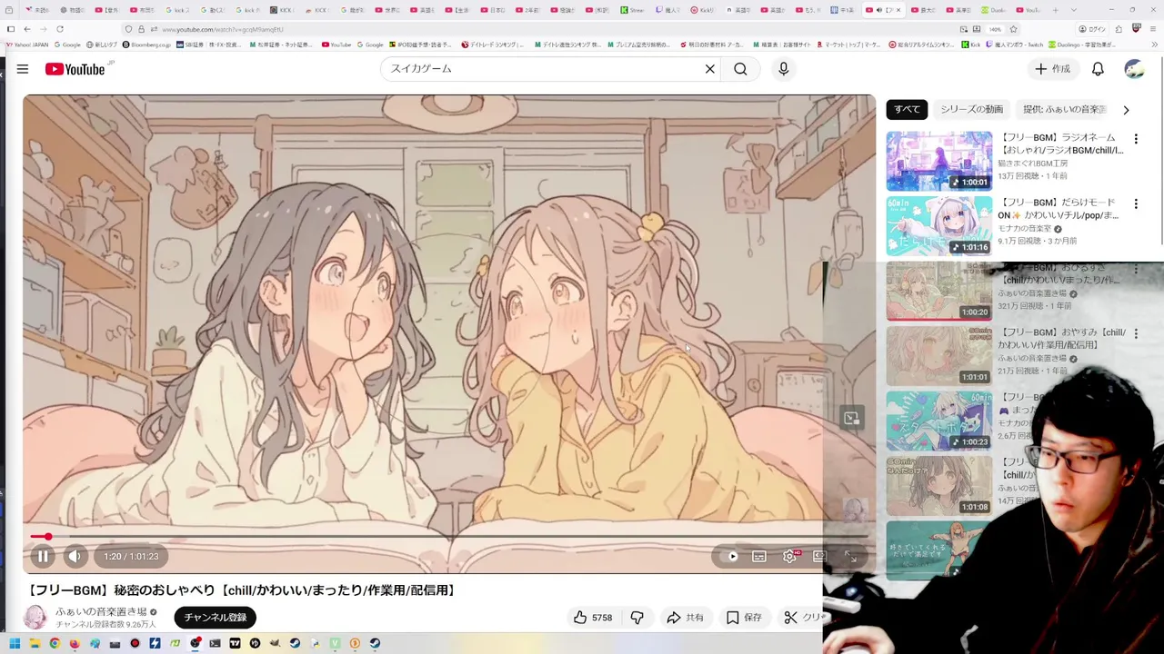This screenshot has width=1164, height=654.
Task: Open the YouTube guide hamburger menu
Action: pyautogui.click(x=23, y=69)
